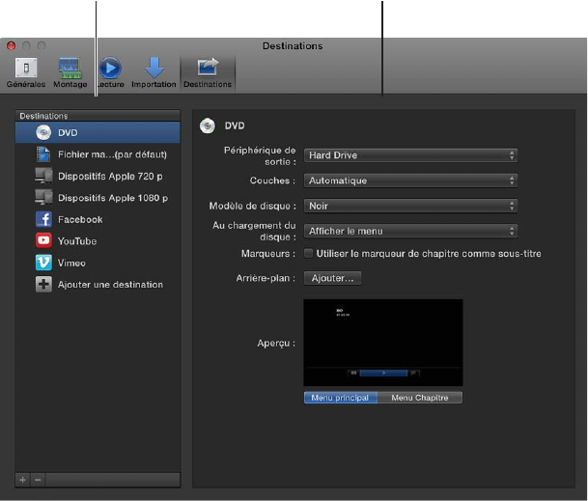Select Fichier ma...(par défaut) destination
The height and width of the screenshot is (501, 588).
pos(98,154)
